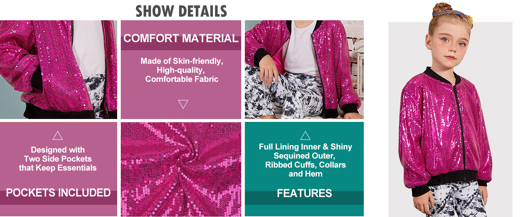Open the jacket pocket close-up photo
This screenshot has height=217, width=531.
58,69
